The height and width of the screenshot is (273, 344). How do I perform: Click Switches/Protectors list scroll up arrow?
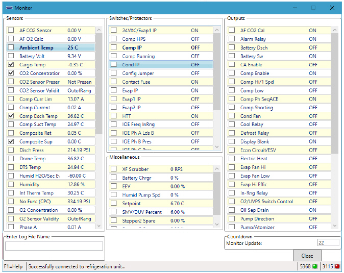point(217,30)
